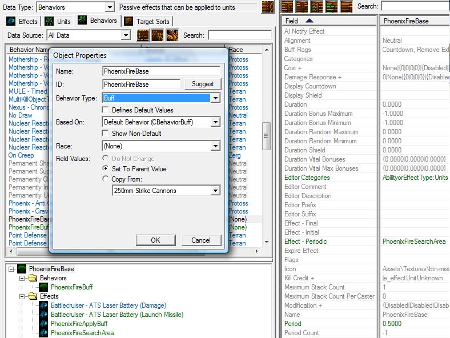Click Cancel in Object Properties
The width and height of the screenshot is (450, 338).
201,240
